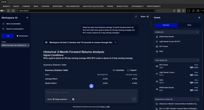Select the SPDR Gold Shares GLD time series
This screenshot has width=204, height=110.
(x=177, y=89)
